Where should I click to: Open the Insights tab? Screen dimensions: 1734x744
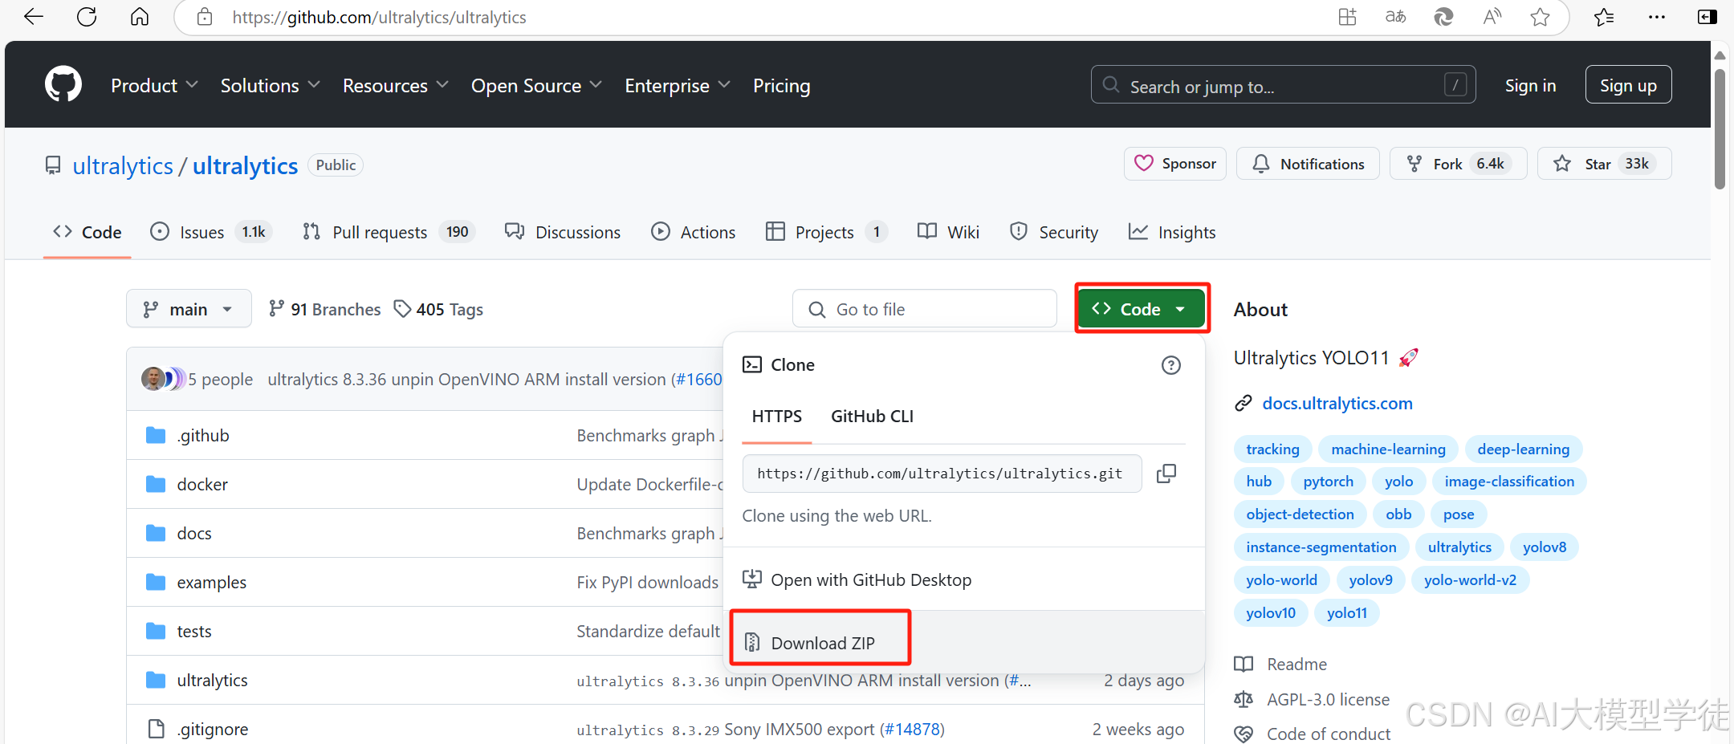1172,232
